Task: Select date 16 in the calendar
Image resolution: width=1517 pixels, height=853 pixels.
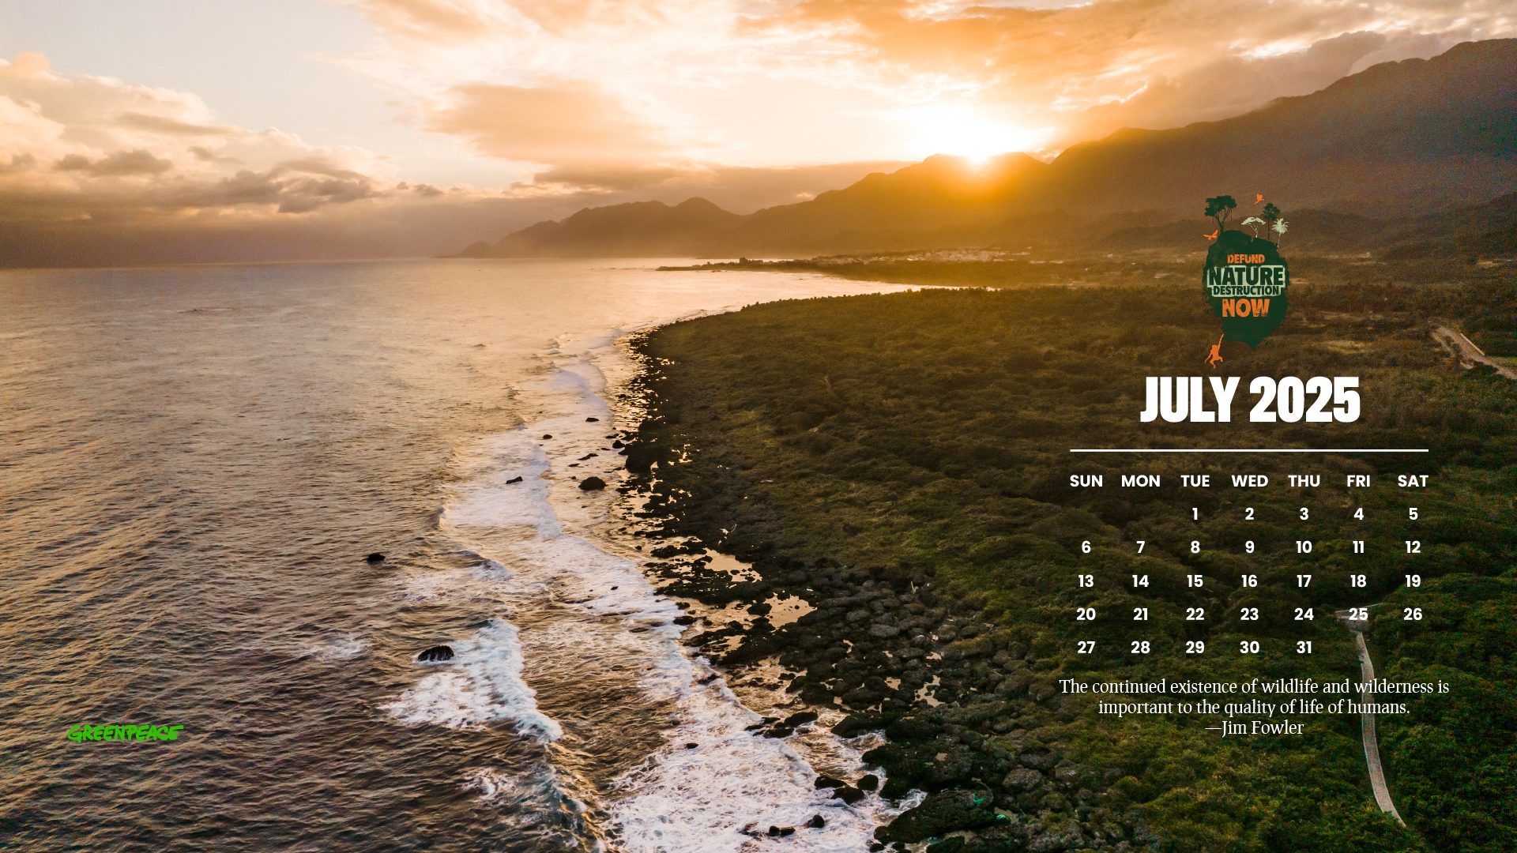Action: tap(1249, 581)
